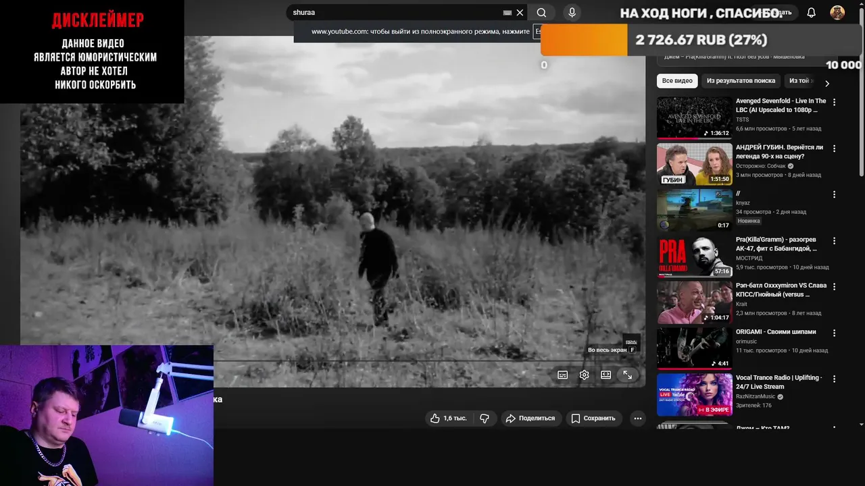This screenshot has height=486, width=865.
Task: Open the on-screen keyboard icon
Action: (x=508, y=12)
